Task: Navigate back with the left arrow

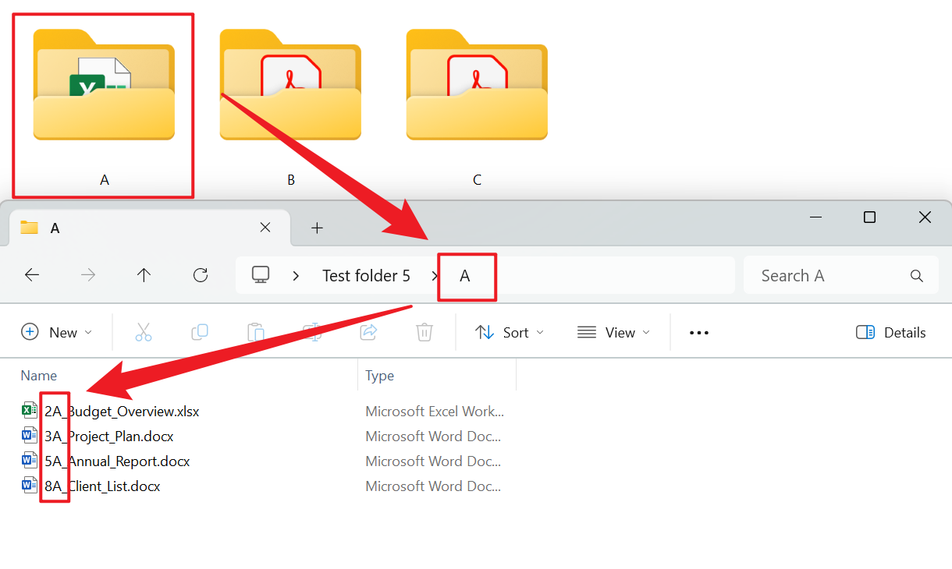Action: pos(32,275)
